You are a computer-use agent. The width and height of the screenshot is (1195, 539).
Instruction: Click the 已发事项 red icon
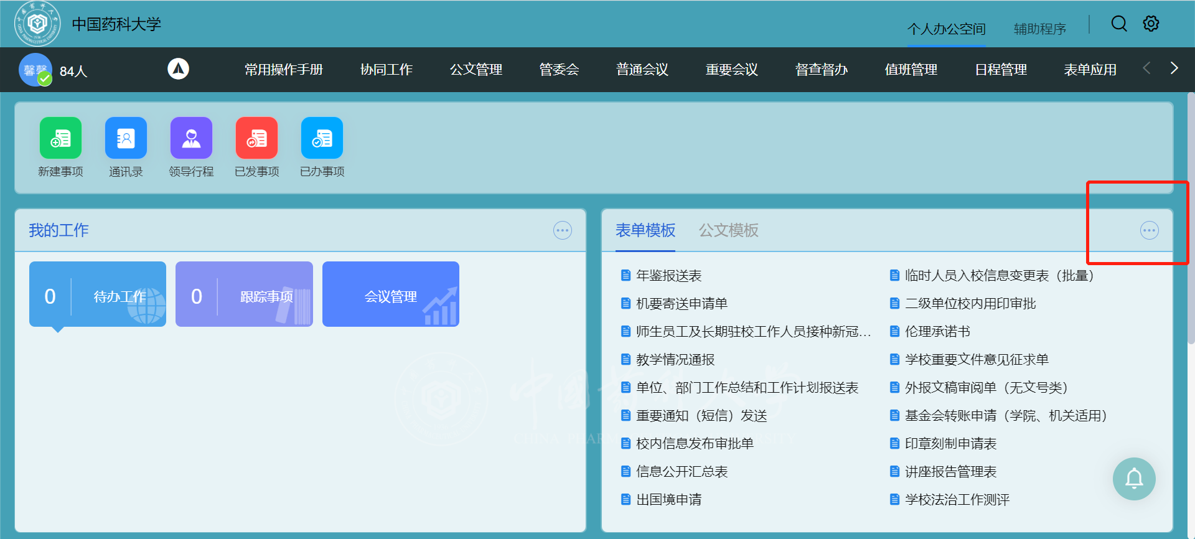256,138
